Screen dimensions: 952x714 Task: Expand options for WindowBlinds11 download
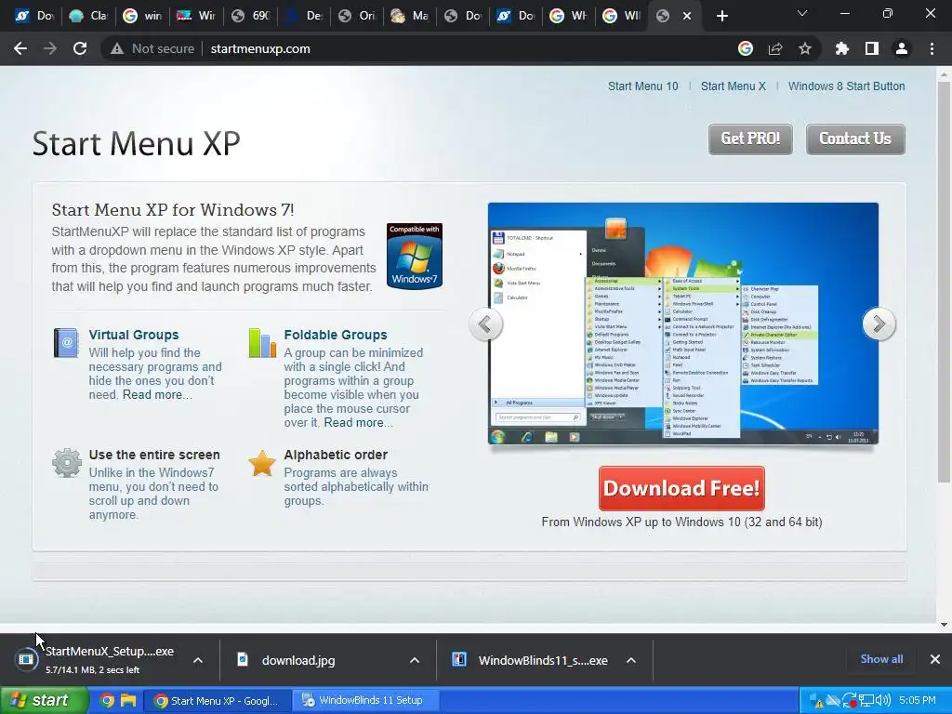631,660
